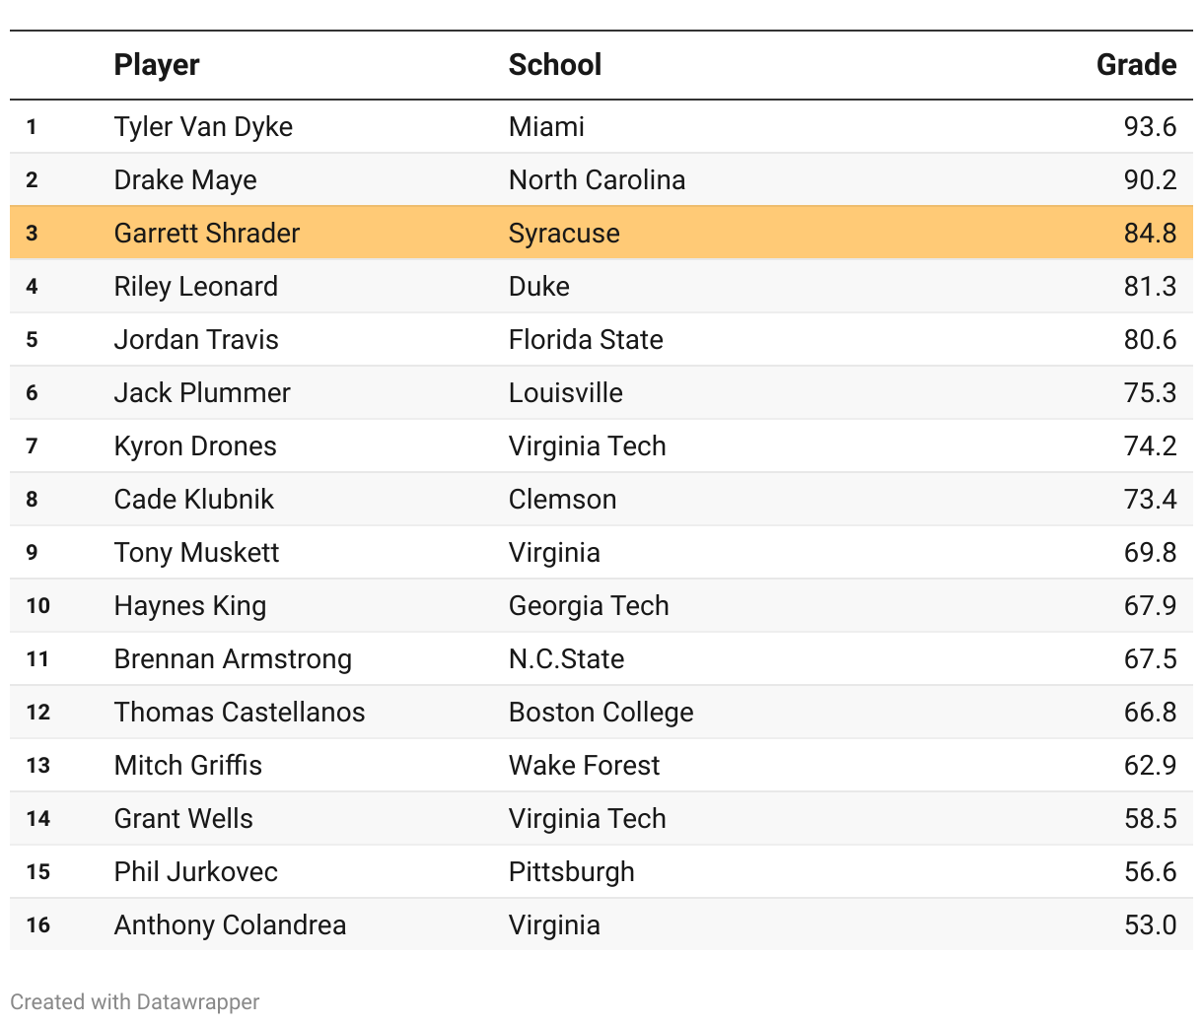The height and width of the screenshot is (1025, 1203).
Task: Click the Boston College school cell
Action: [601, 713]
